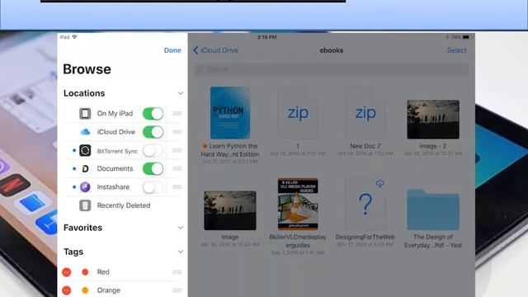Tap the Red tag label
This screenshot has width=528, height=297.
103,271
